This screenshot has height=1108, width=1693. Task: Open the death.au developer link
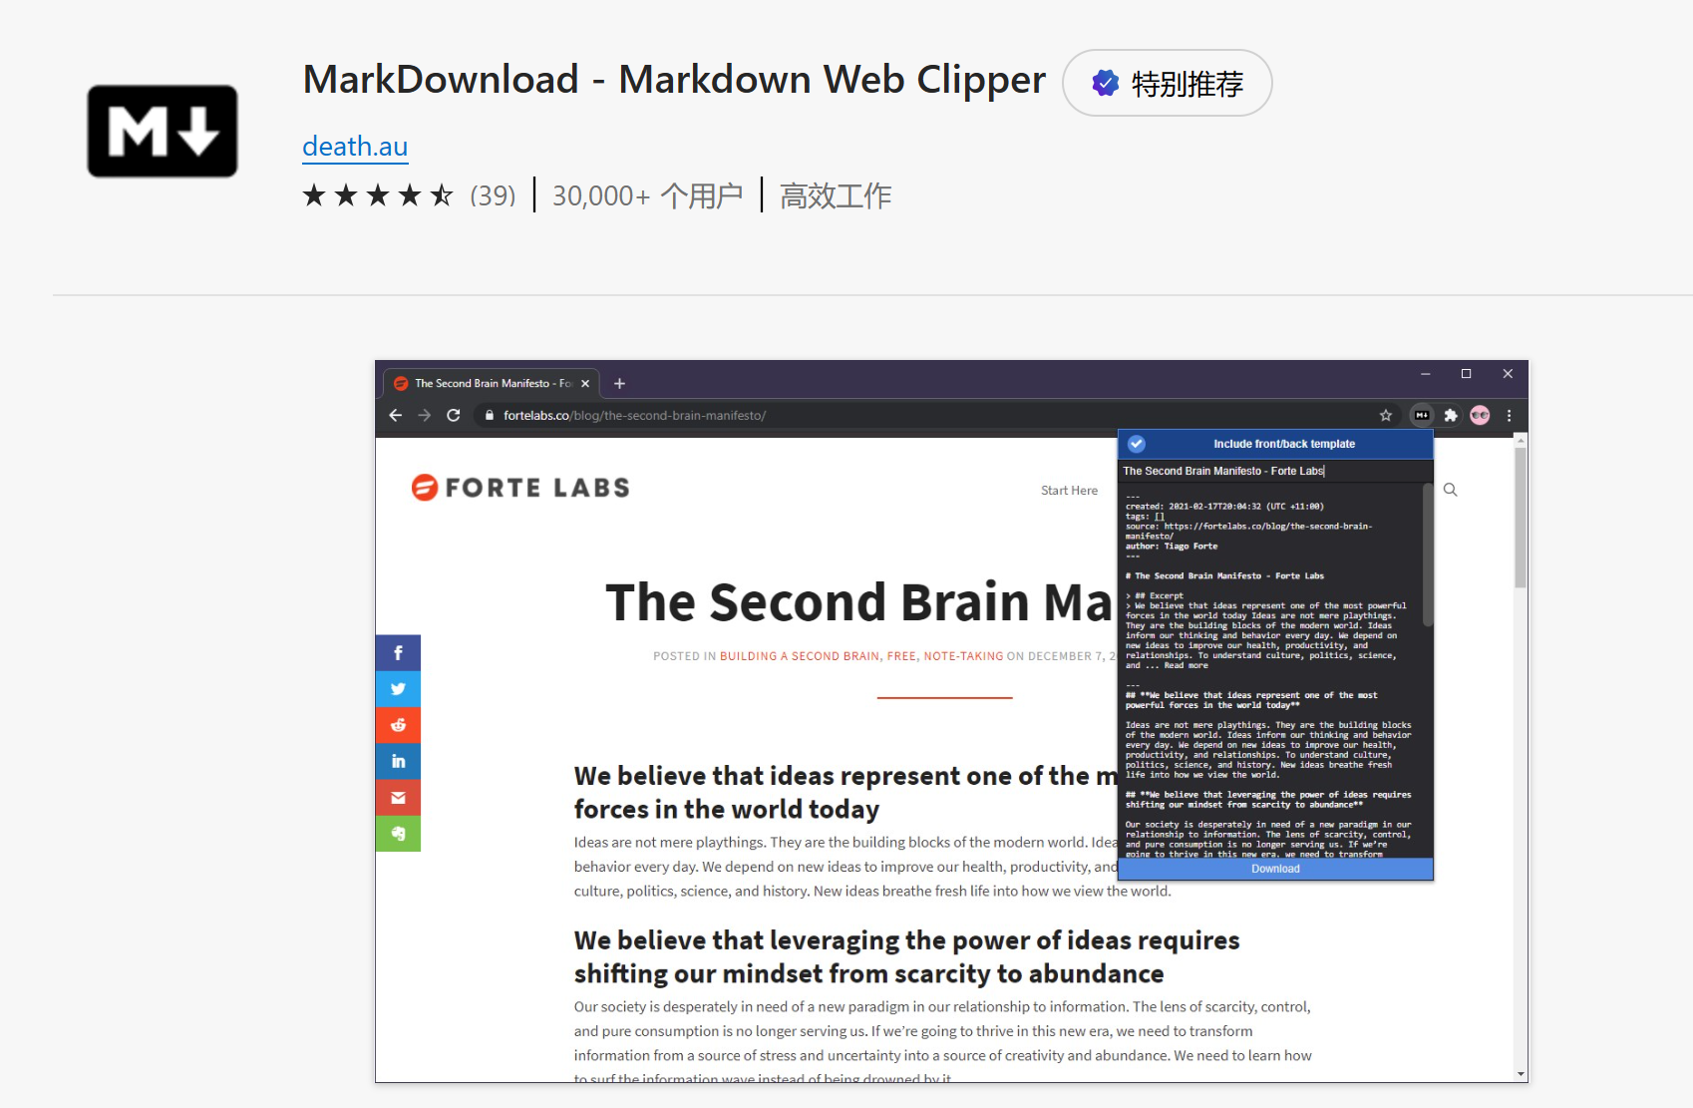pos(355,147)
